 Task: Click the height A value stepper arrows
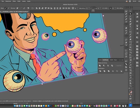[x=115, y=8]
